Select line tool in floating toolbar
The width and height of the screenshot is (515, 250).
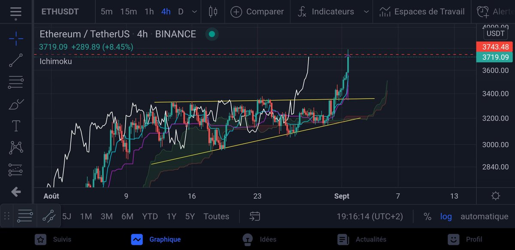click(x=48, y=217)
